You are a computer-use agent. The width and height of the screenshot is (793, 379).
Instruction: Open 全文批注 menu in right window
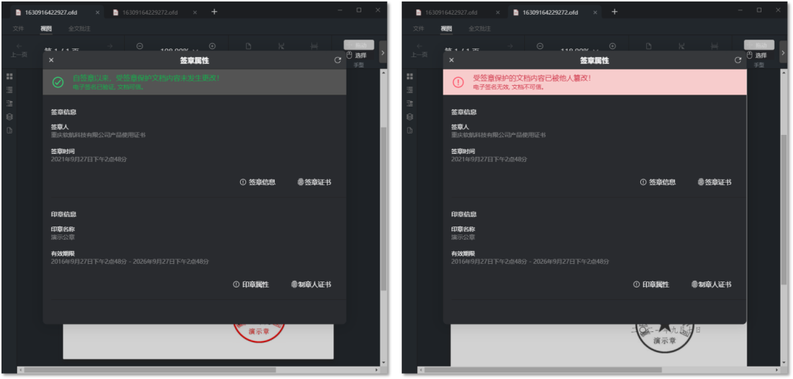point(479,29)
